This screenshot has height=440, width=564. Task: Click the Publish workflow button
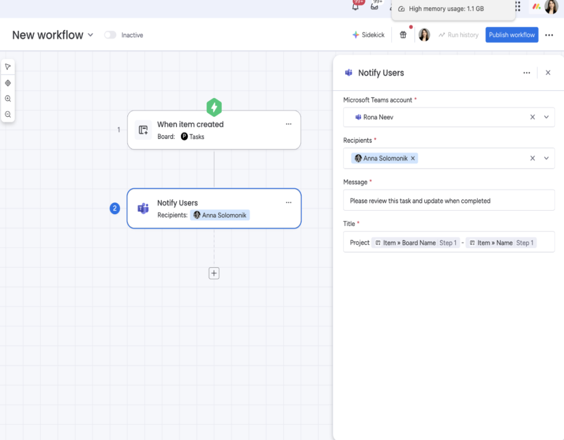[512, 35]
